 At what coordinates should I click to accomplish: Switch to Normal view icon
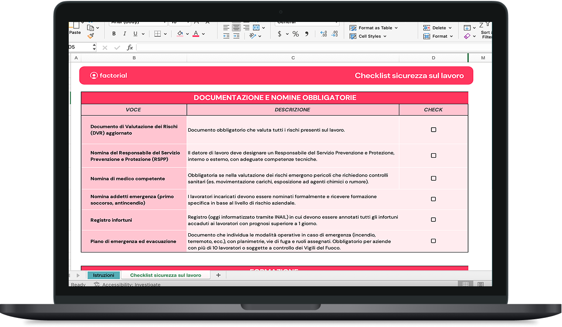(465, 284)
